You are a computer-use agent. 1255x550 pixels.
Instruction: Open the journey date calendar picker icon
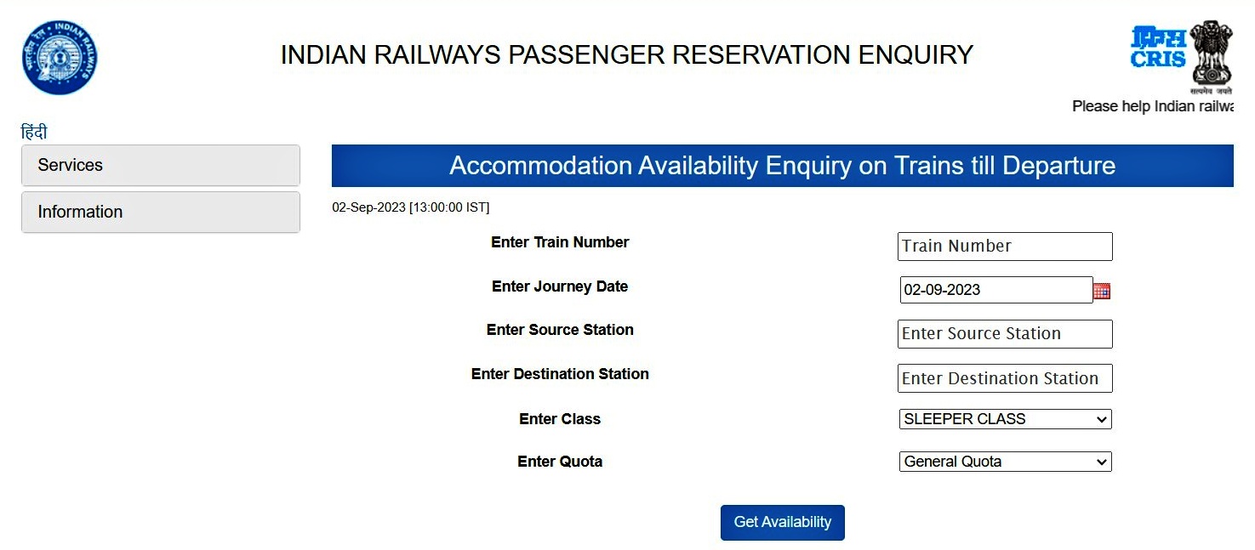[1102, 291]
